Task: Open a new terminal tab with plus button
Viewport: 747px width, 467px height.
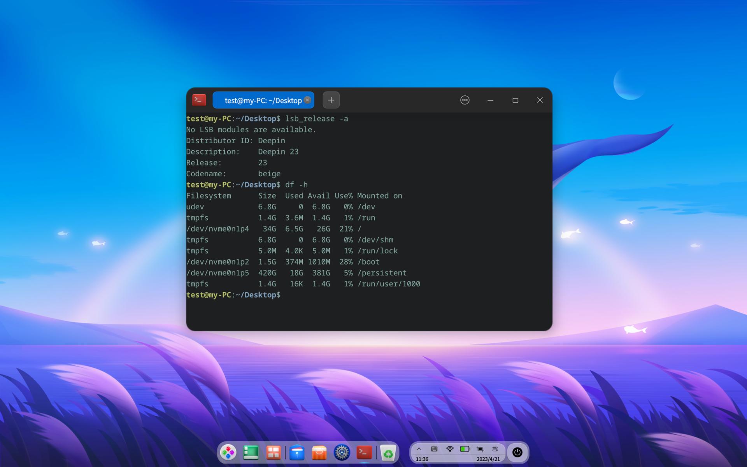Action: tap(331, 100)
